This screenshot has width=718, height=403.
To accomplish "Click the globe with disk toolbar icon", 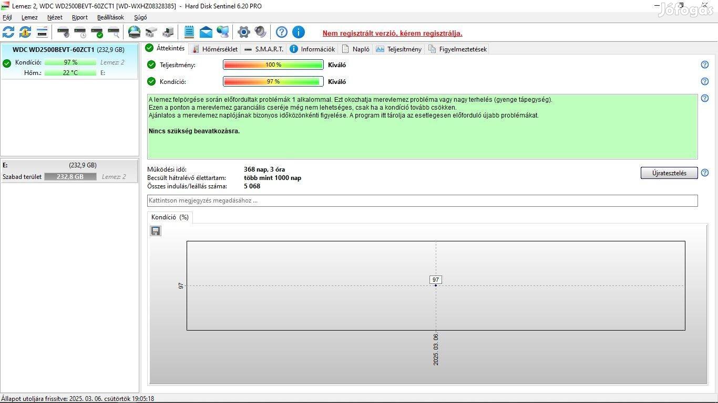I will pyautogui.click(x=135, y=32).
